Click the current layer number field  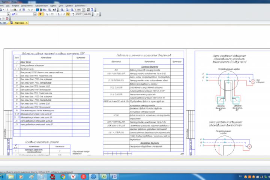[25, 14]
